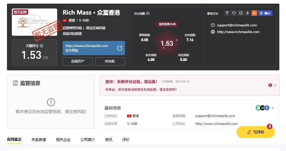Click the 暂未查证到有效监管信息 message
Screen dimensions: 286x151
51,112
